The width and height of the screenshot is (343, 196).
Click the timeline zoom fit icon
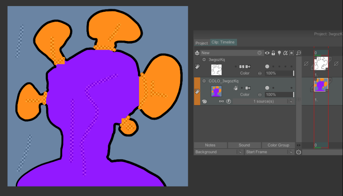tap(299, 53)
